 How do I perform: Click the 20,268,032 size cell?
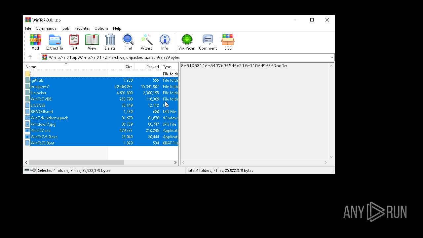(x=124, y=87)
